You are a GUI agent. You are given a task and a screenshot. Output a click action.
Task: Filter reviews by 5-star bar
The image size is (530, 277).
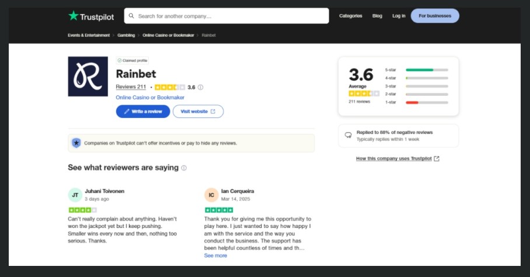427,70
